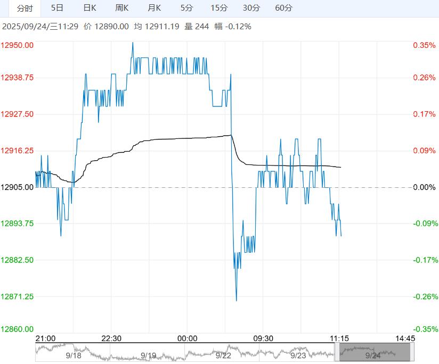Screen dimensions: 439x364
Task: Click the red 0.35% percent axis label
Action: 424,45
